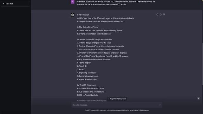This screenshot has width=203, height=114.
Task: Click the plus icon beside New chat
Action: pyautogui.click(x=3, y=4)
